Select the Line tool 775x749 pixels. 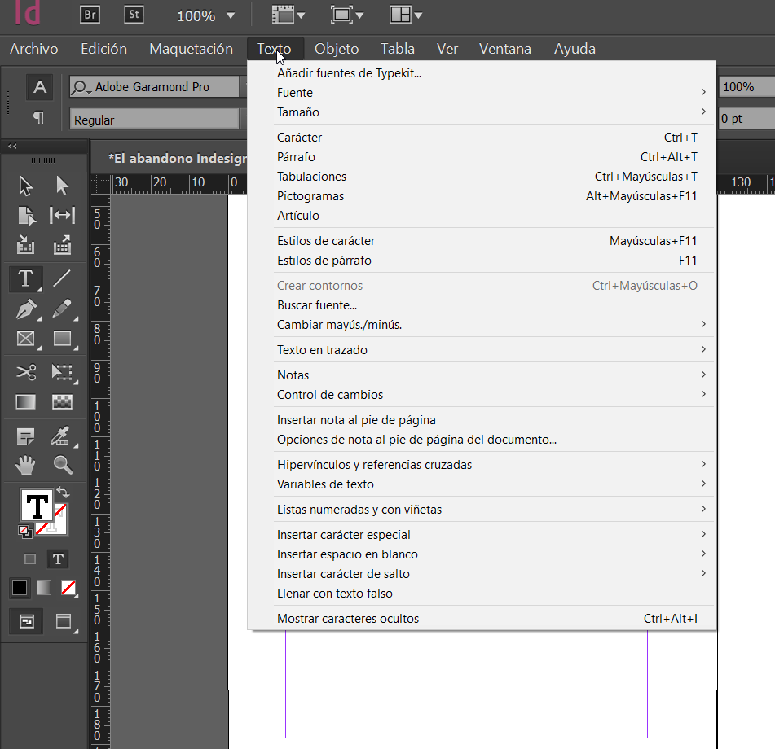point(62,278)
